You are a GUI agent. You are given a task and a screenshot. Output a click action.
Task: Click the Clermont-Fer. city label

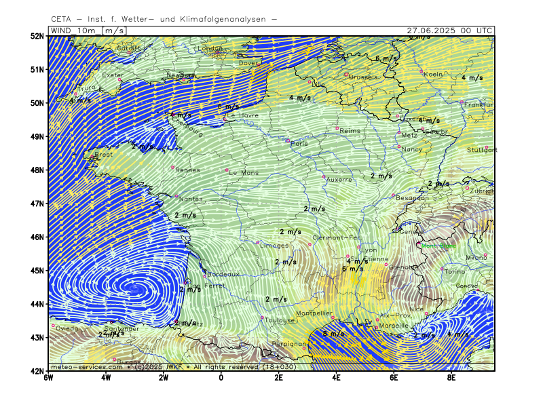337,238
